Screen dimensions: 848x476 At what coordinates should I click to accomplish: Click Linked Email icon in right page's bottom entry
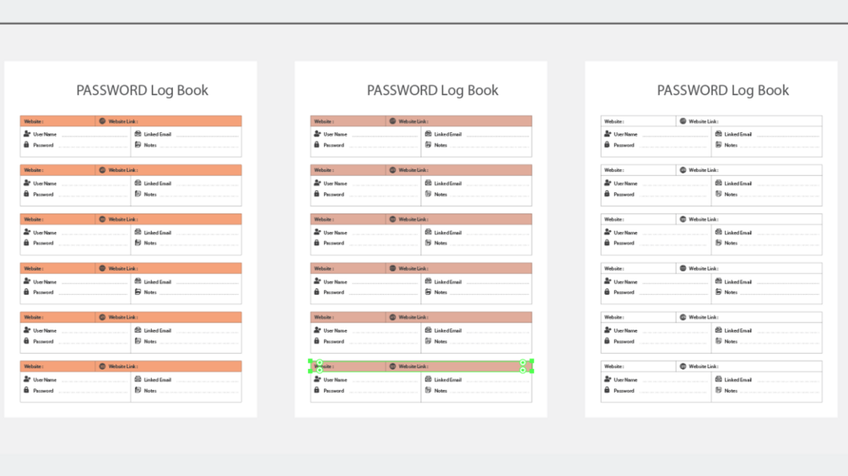(x=719, y=379)
